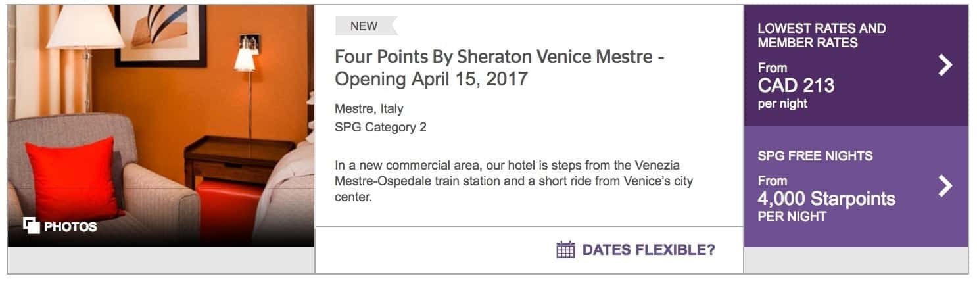Click the CAD 213 price
977x284 pixels.
click(796, 85)
